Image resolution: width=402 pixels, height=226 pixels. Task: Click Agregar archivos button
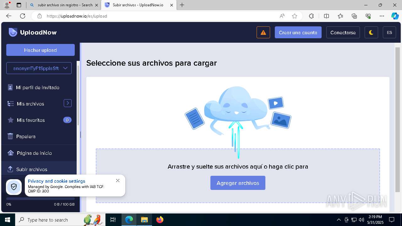(x=238, y=183)
